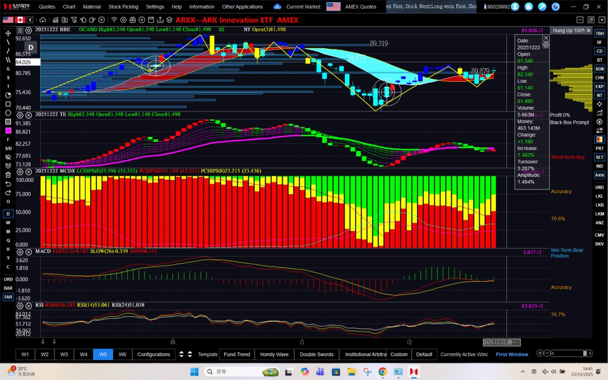Click the blue compass icon in title bar
Screen dimensions: 608x380
click(556, 7)
